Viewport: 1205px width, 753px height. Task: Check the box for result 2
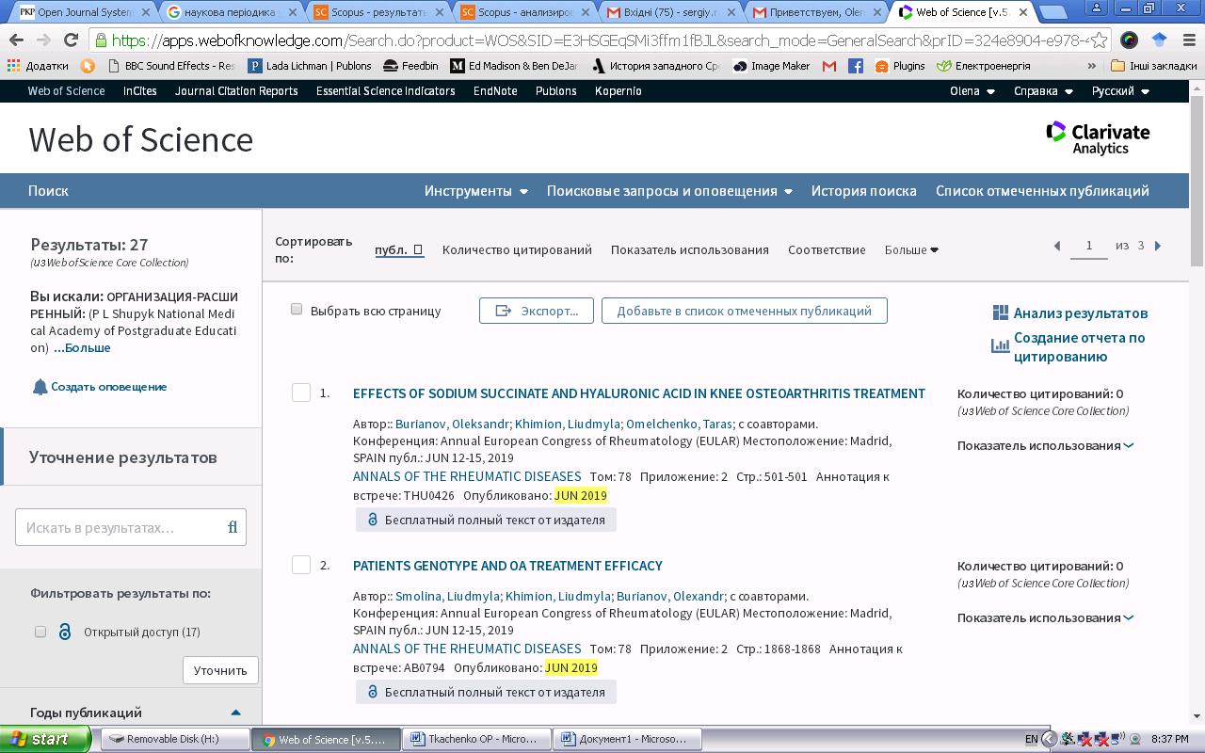pos(301,565)
